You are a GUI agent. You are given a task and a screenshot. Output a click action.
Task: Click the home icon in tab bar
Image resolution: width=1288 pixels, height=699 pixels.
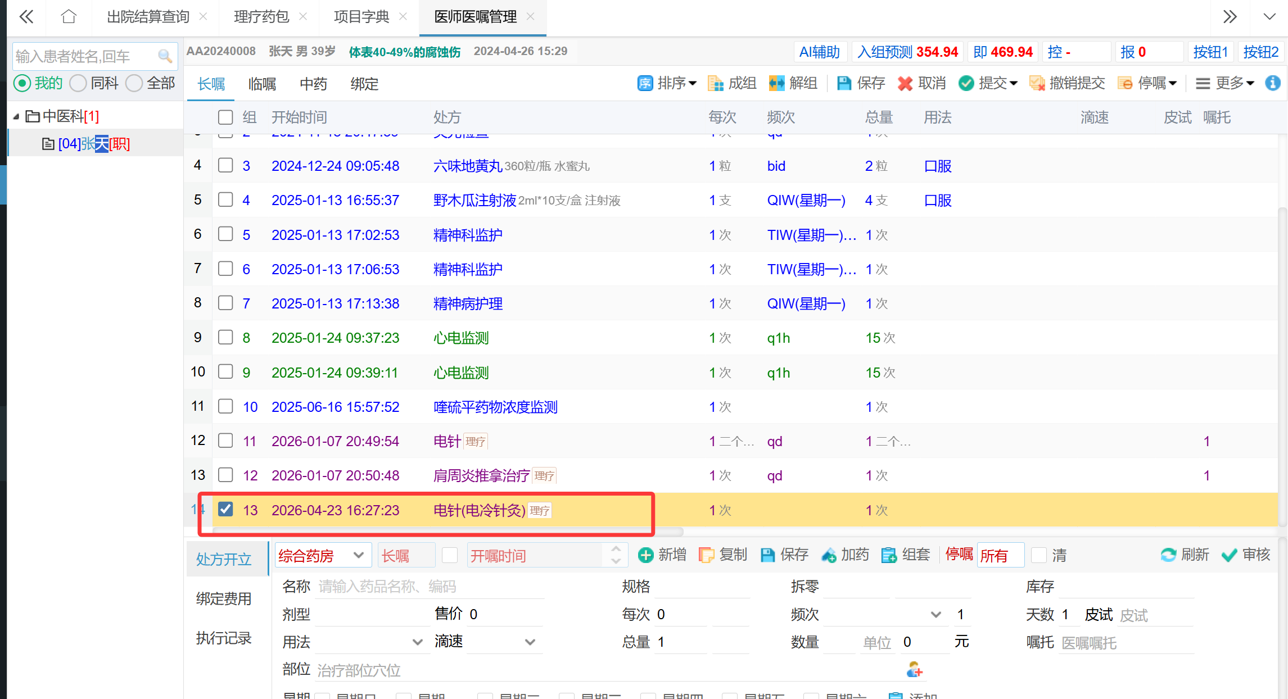tap(69, 17)
